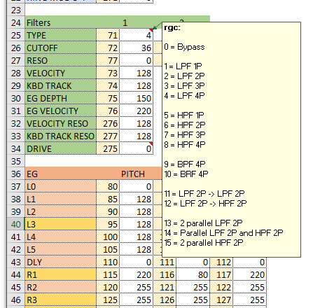Screen dimensions: 334x308
Task: Select the R1 label cell
Action: tap(60, 275)
